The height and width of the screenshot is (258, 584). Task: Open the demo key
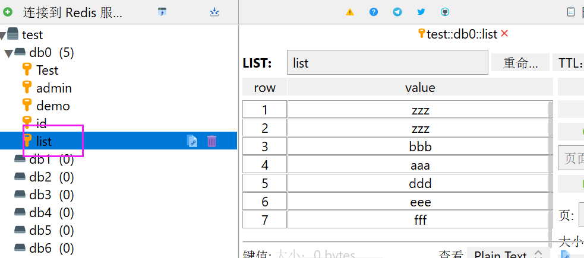tap(53, 106)
